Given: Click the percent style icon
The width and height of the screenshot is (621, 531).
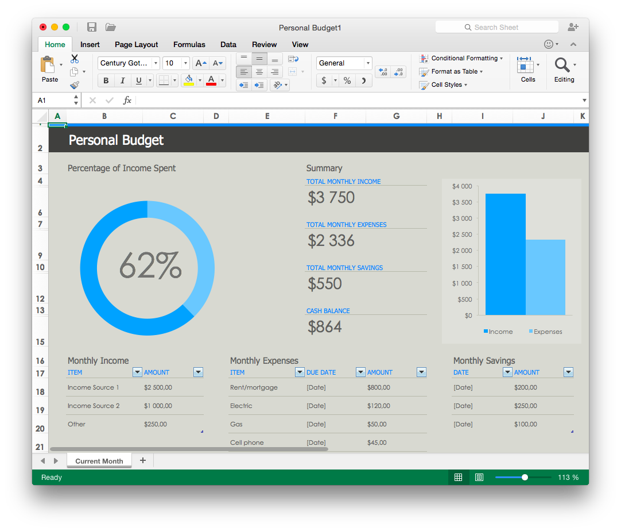Looking at the screenshot, I should (347, 80).
